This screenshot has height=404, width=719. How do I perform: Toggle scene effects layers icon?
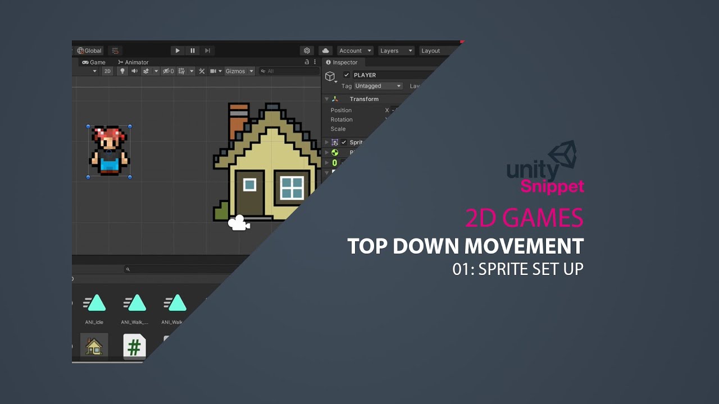tap(146, 71)
